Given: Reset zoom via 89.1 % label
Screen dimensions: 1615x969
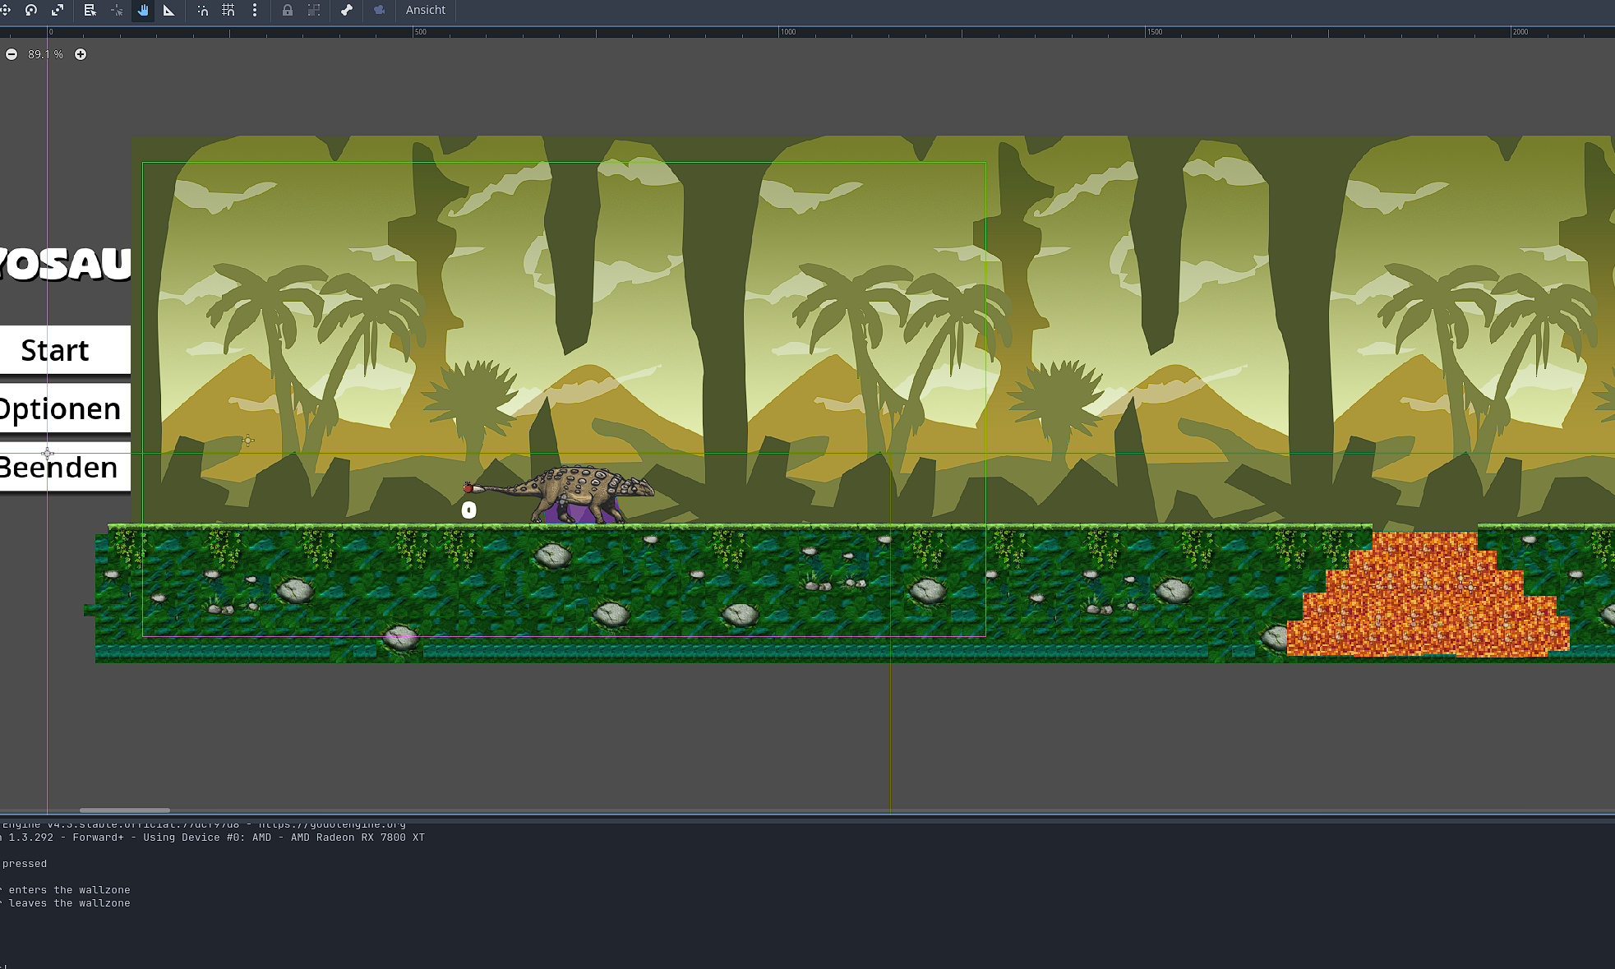Looking at the screenshot, I should (x=45, y=54).
